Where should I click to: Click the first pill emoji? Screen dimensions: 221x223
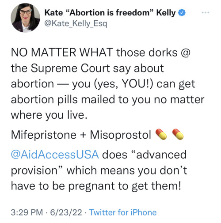pos(161,134)
